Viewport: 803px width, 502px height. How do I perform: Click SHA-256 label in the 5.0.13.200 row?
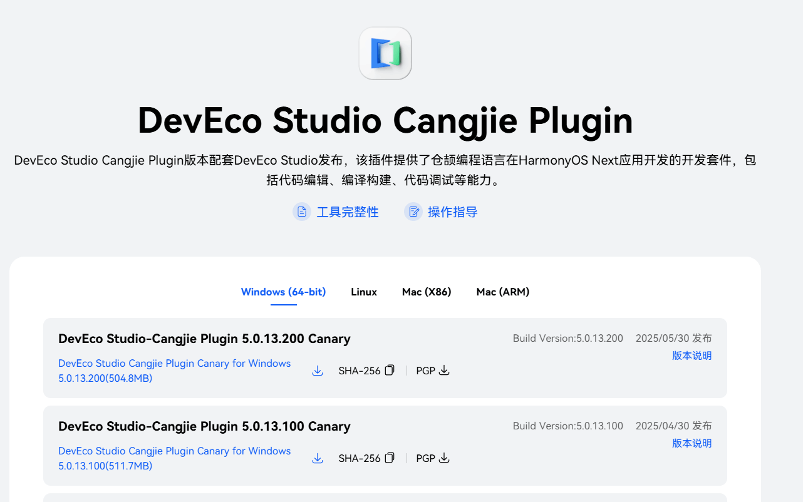pos(360,371)
